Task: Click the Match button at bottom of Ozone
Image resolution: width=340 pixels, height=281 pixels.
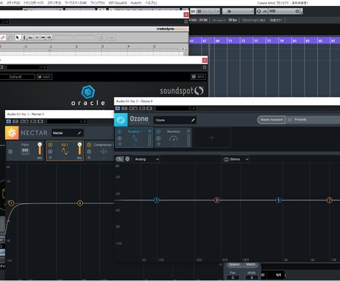Action: [x=251, y=265]
